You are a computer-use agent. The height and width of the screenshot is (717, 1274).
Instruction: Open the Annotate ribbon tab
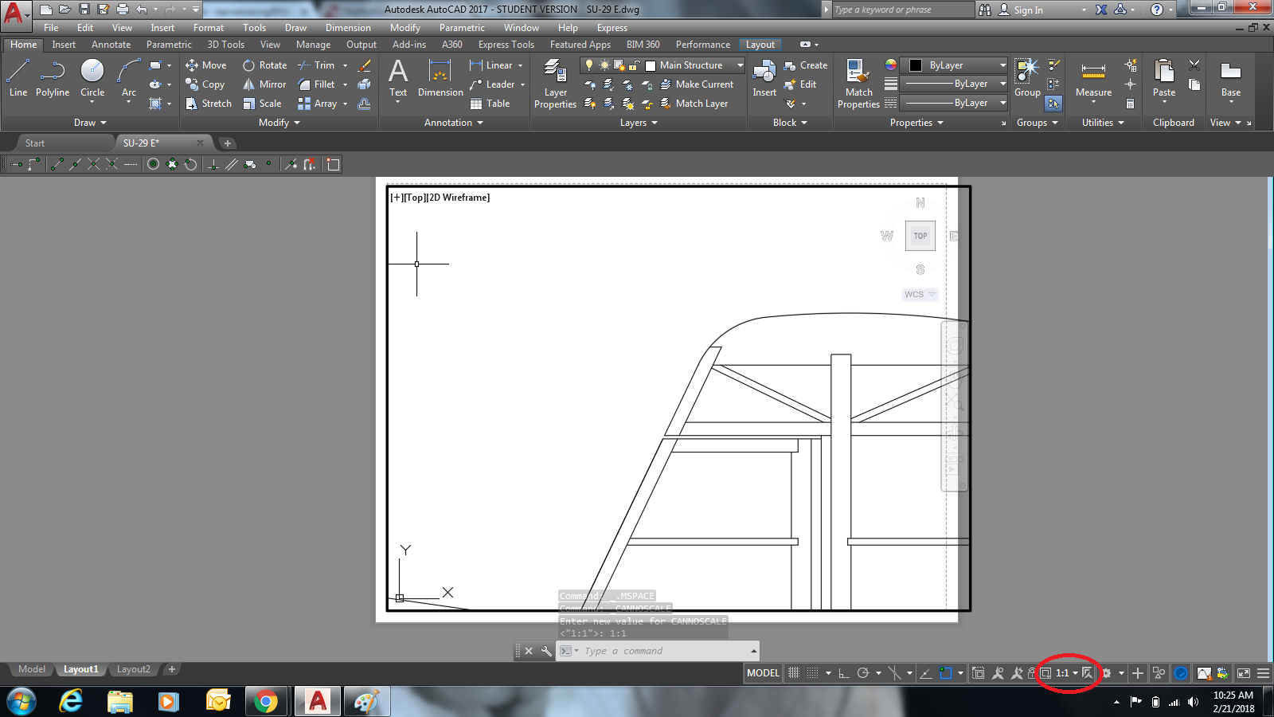coord(111,45)
